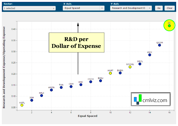Select the TXN data point

coord(61,88)
